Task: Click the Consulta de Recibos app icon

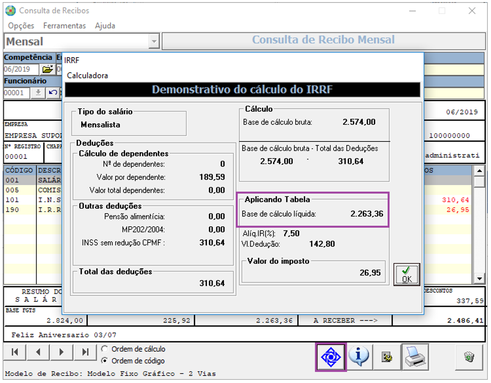Action: click(10, 11)
